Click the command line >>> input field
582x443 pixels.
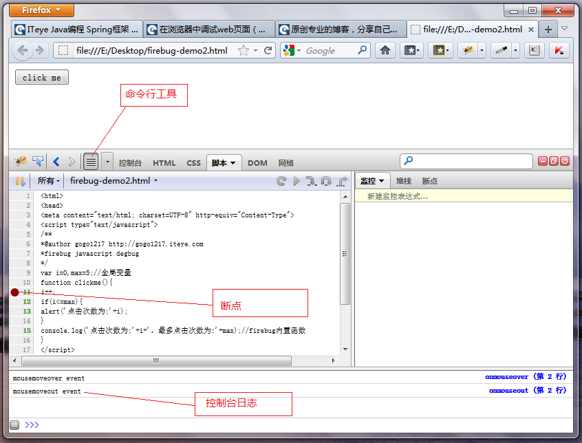point(138,425)
